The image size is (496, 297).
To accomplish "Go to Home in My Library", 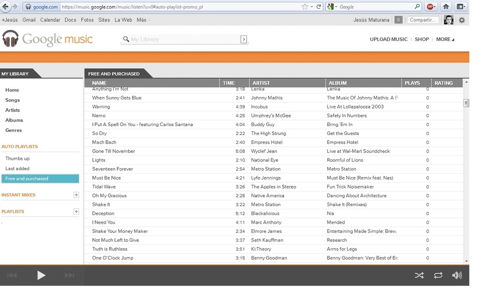I will (x=12, y=90).
